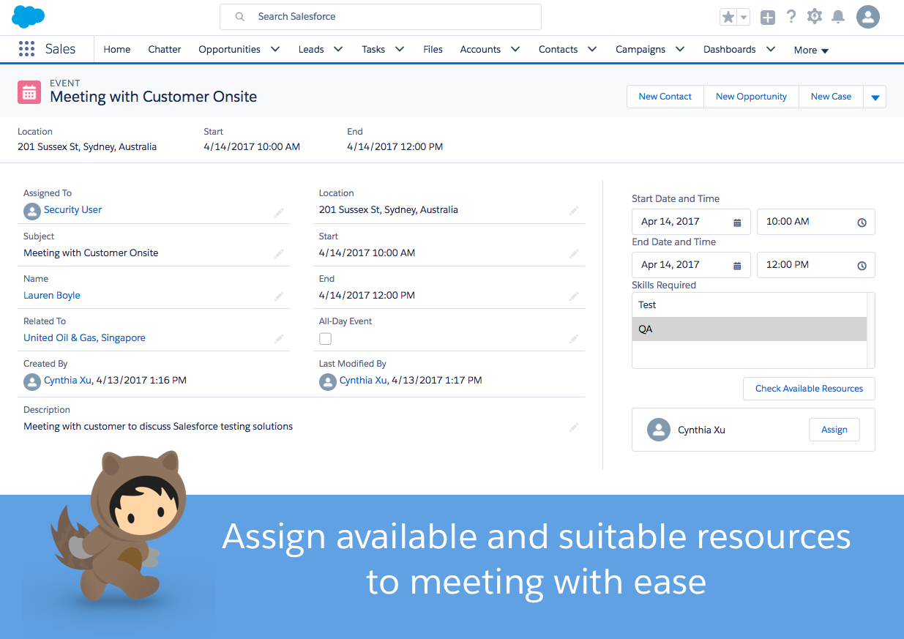
Task: Click the New Case button
Action: click(831, 97)
